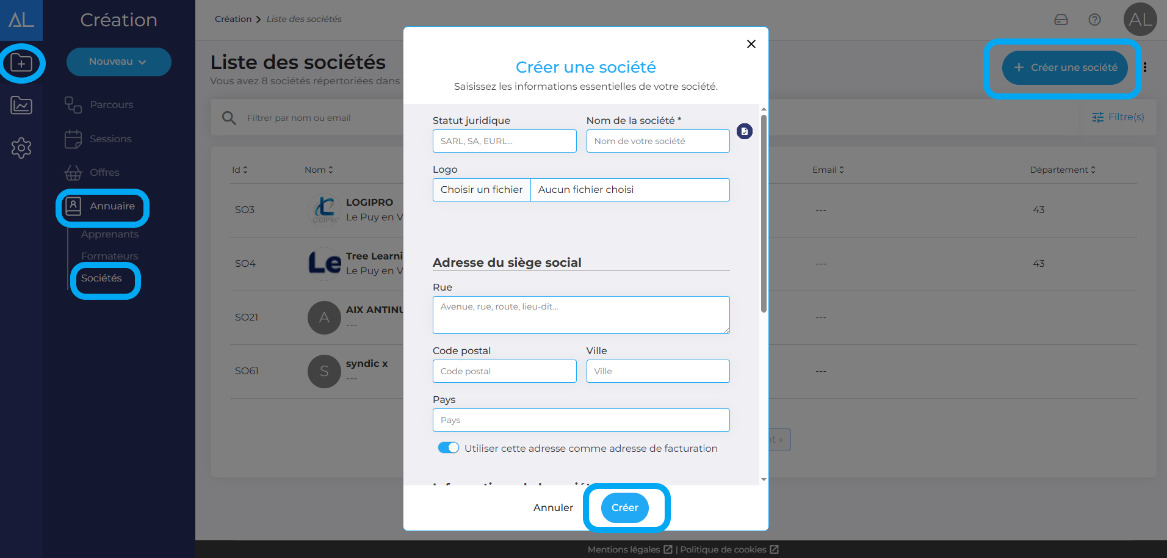Click the dialog's vertical scrollbar
Screen dimensions: 1167x558
(764, 214)
